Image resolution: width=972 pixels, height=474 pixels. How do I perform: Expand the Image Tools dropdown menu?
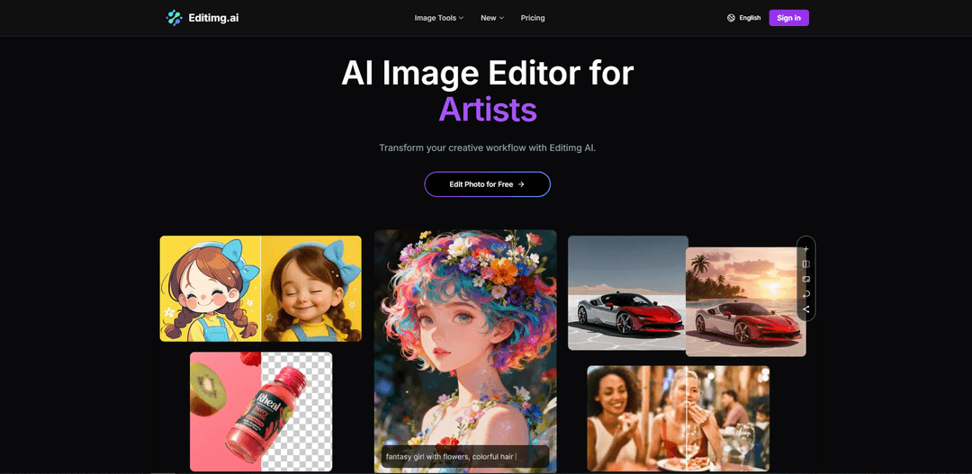click(x=438, y=18)
